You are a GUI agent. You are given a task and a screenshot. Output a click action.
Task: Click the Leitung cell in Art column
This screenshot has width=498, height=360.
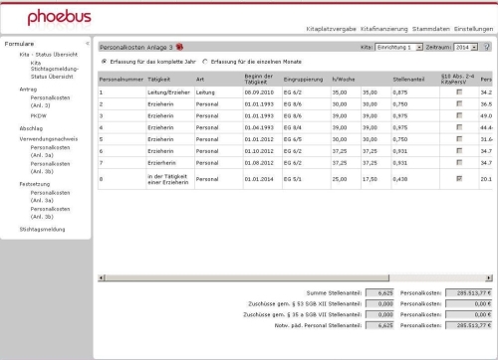coord(219,92)
